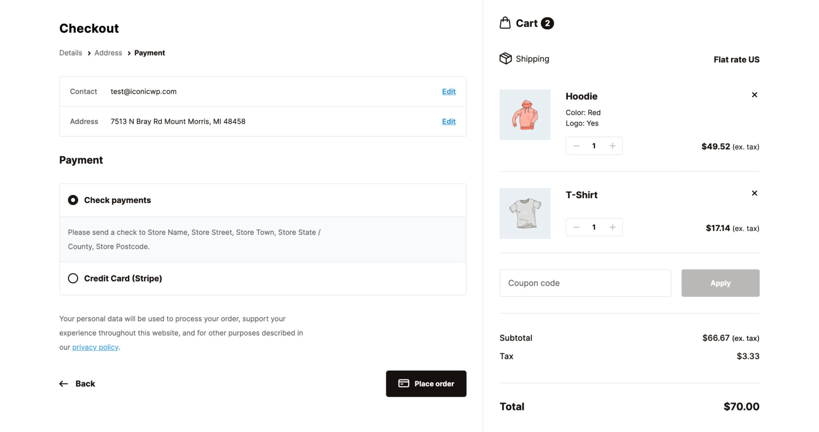This screenshot has width=819, height=432.
Task: Choose Check payments radio button
Action: (73, 200)
